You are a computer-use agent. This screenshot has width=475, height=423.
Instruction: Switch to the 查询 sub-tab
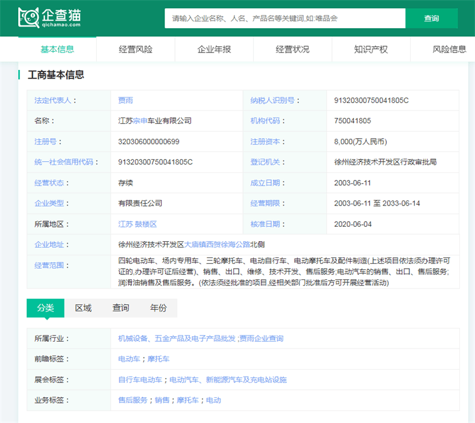(x=121, y=308)
